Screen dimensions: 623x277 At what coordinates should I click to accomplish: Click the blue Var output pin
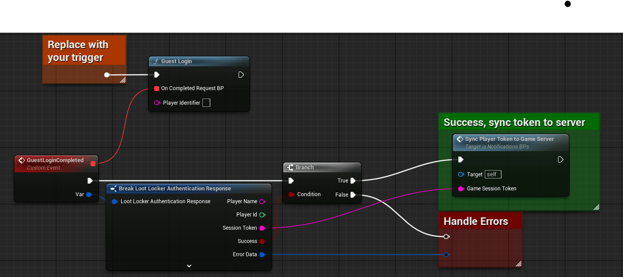[x=89, y=194]
